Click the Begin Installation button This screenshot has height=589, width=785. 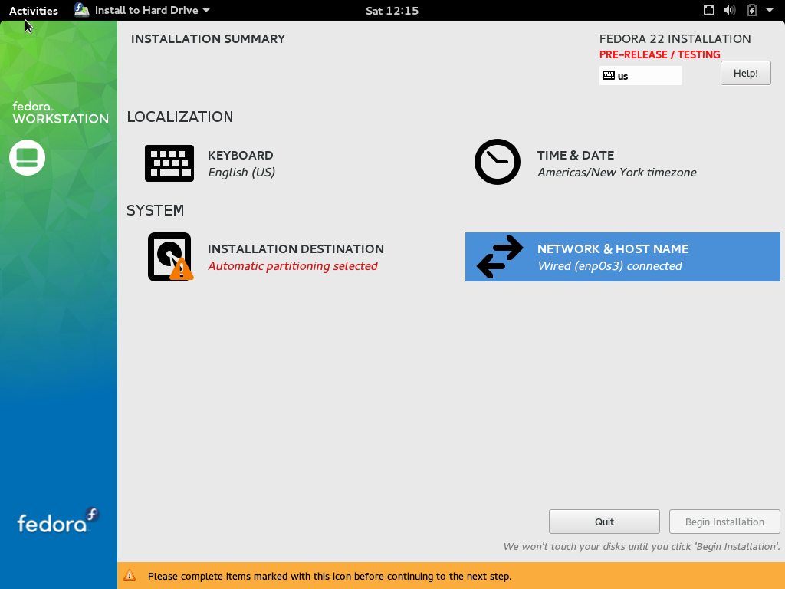[724, 522]
